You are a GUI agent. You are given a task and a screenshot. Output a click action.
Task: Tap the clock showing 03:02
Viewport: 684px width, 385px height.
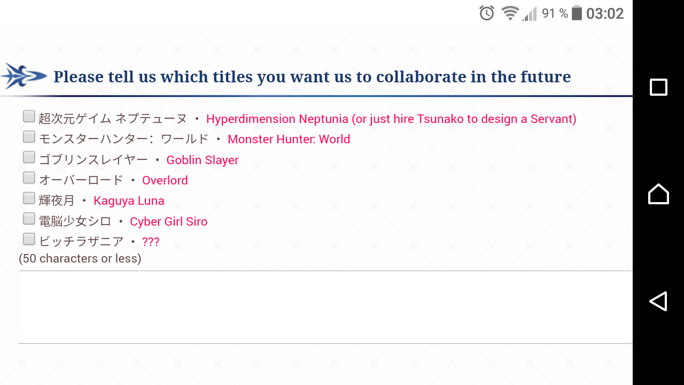tap(605, 13)
